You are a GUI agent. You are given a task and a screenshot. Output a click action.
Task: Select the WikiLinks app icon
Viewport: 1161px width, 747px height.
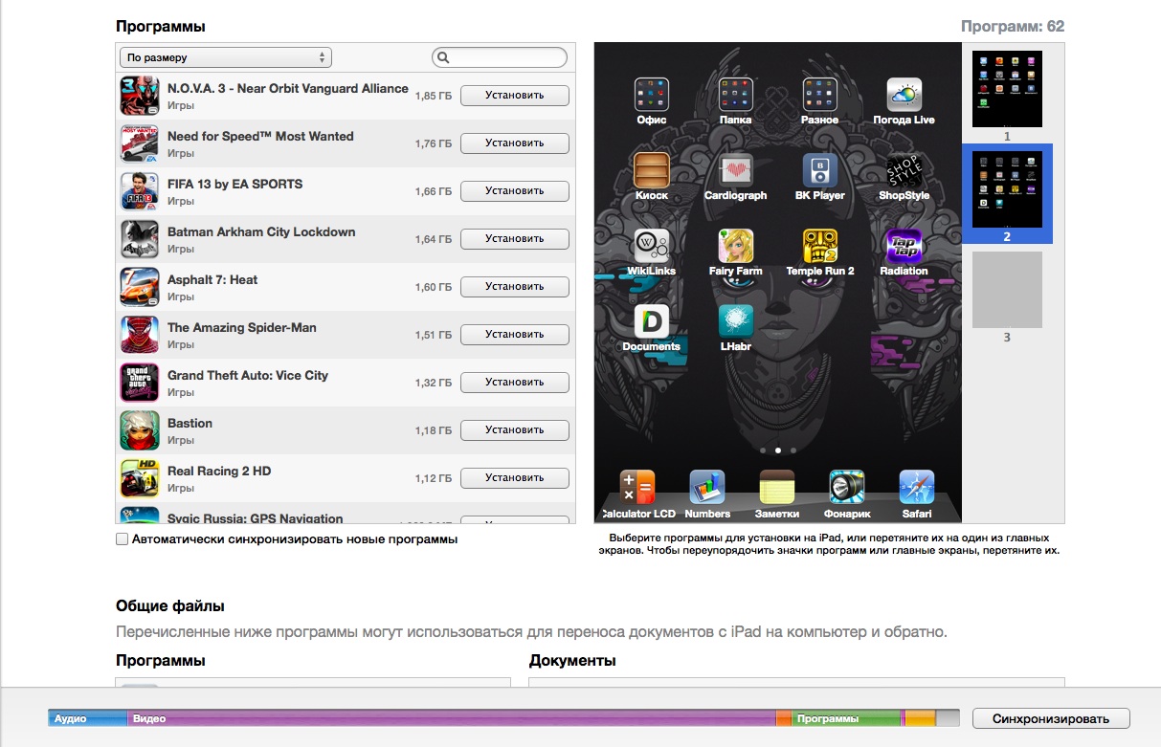pyautogui.click(x=652, y=247)
